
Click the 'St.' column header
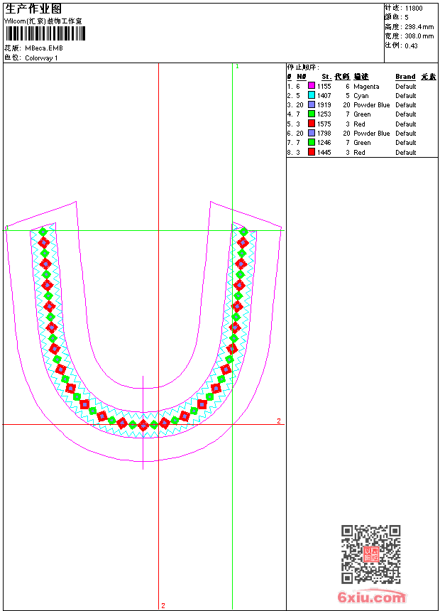pyautogui.click(x=326, y=77)
